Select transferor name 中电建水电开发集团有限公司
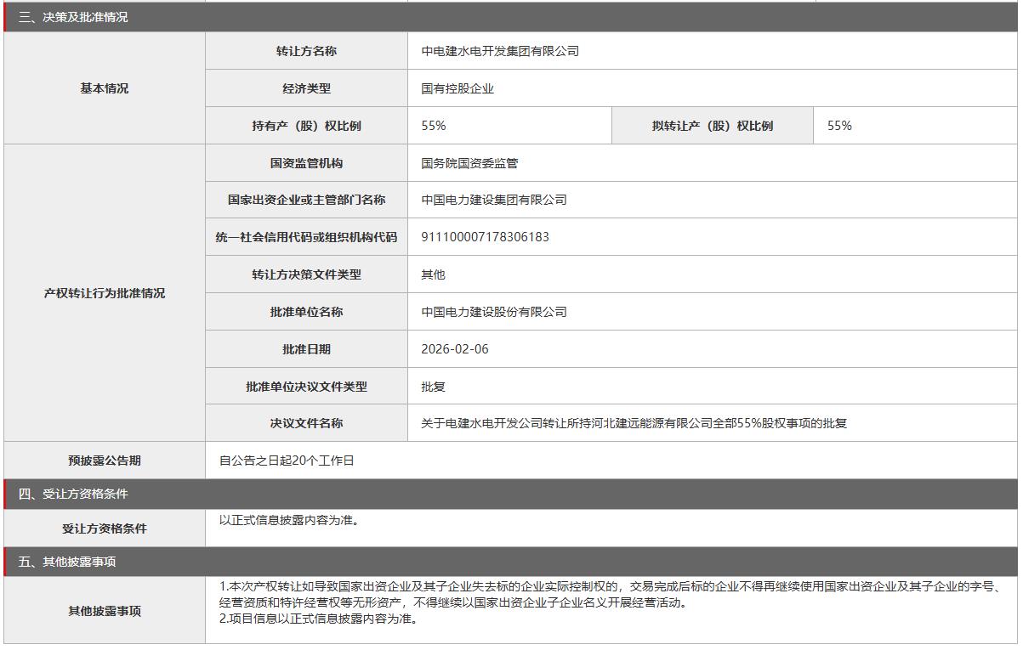Screen dimensions: 1023x650 [x=500, y=51]
